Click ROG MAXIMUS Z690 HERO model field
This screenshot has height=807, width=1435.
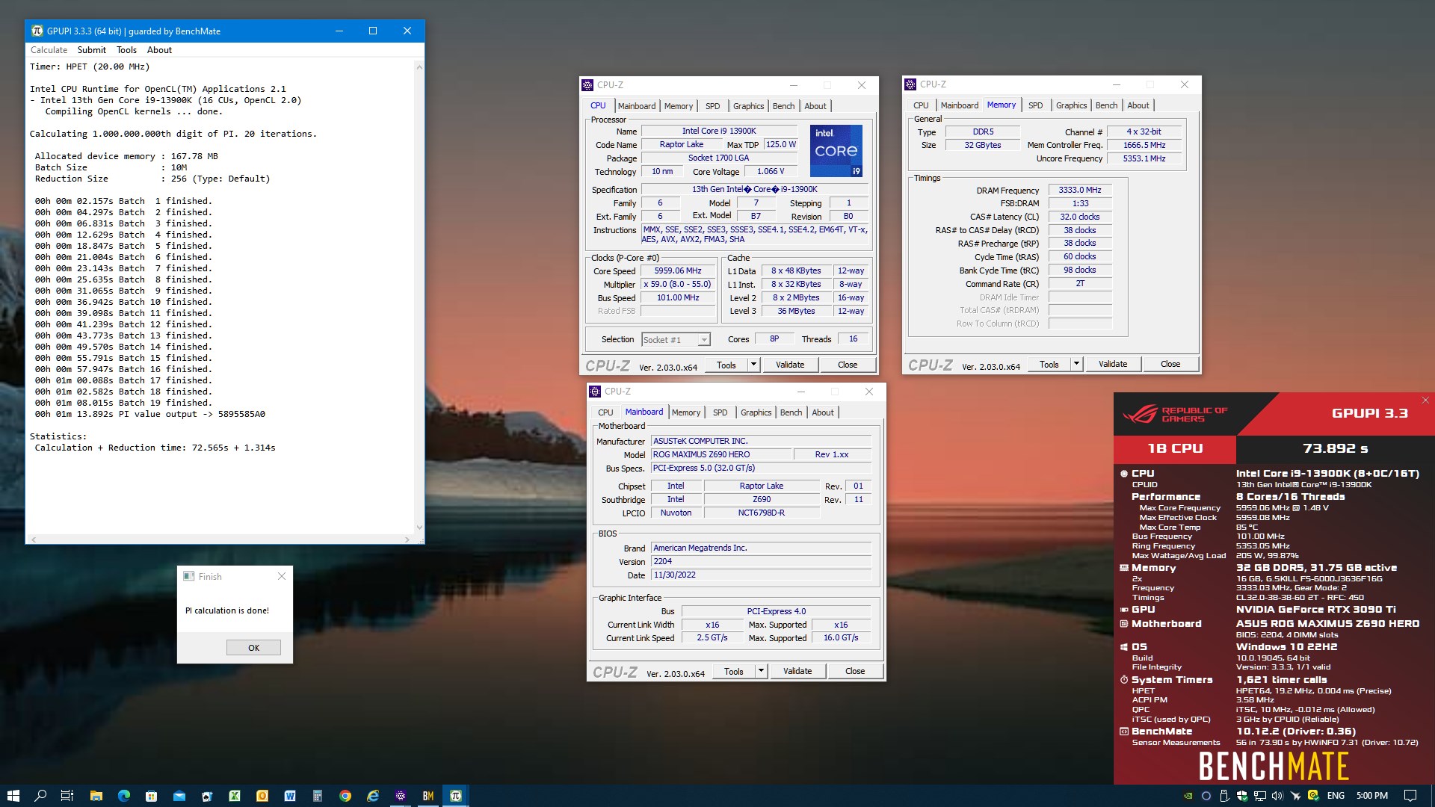point(721,454)
